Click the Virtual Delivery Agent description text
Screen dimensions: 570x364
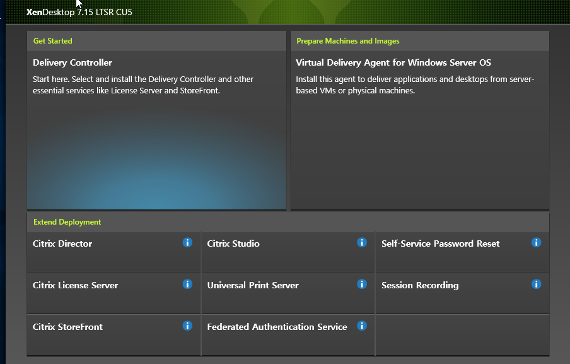click(415, 85)
